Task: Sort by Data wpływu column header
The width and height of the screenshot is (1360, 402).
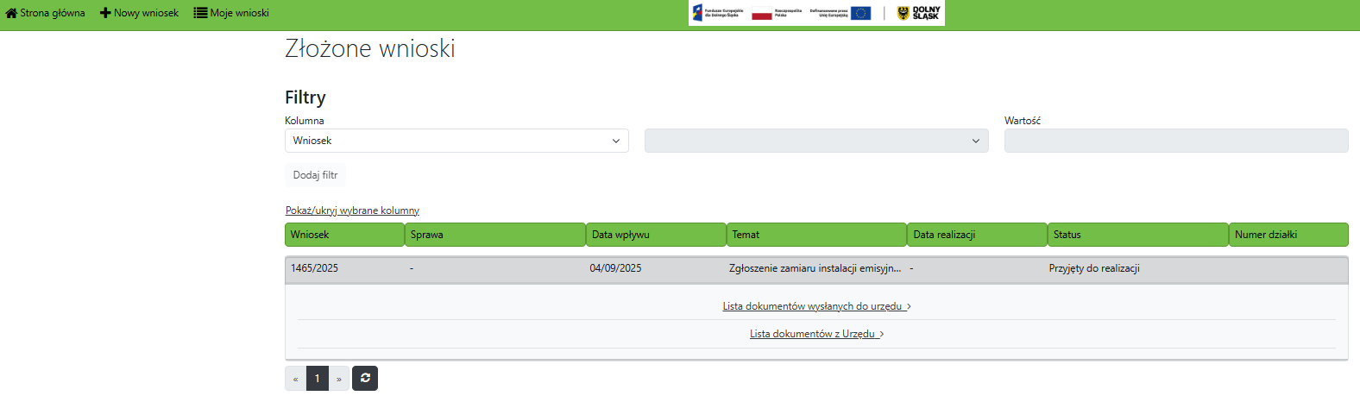Action: coord(656,235)
